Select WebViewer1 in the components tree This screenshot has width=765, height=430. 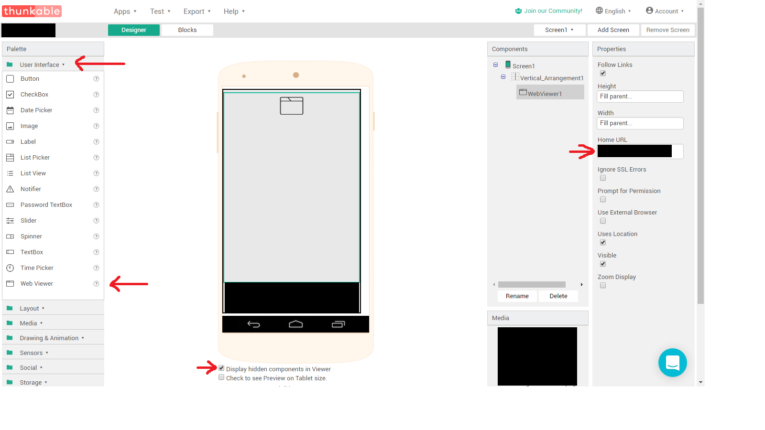point(550,92)
